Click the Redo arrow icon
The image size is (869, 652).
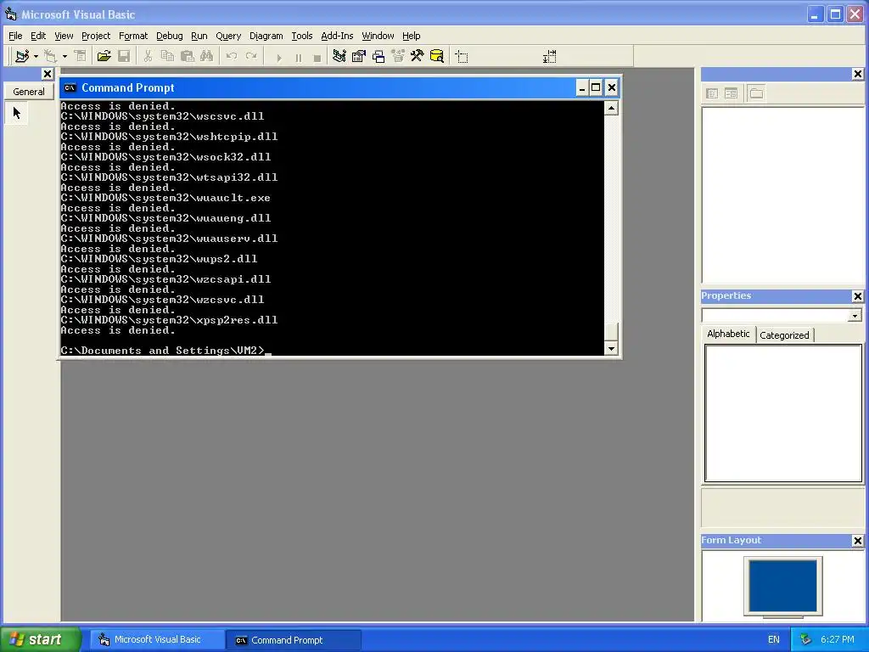(x=251, y=56)
